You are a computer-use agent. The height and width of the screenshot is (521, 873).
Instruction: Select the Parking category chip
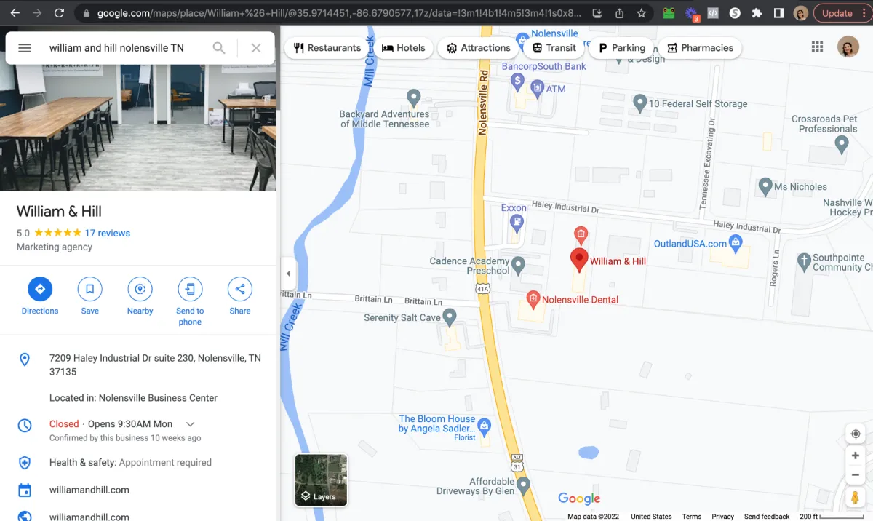click(x=622, y=48)
